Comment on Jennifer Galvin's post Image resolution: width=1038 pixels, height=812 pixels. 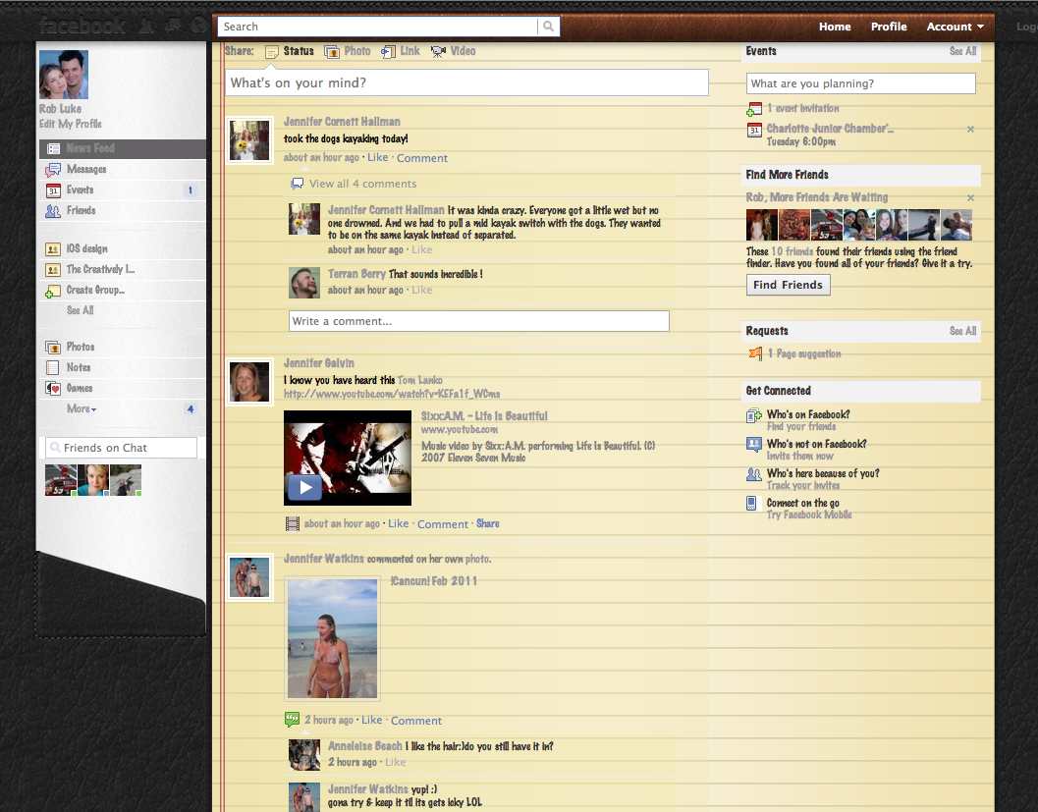(x=442, y=524)
